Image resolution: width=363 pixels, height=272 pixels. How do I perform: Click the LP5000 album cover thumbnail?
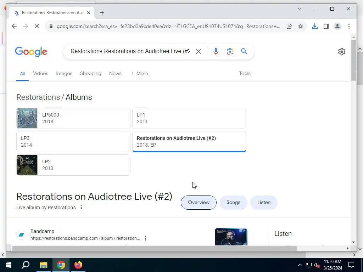tap(27, 118)
